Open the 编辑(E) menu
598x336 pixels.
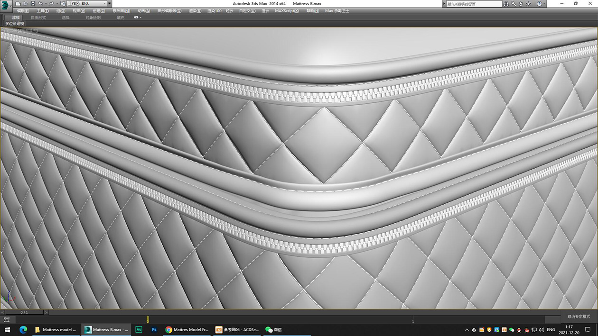(23, 11)
